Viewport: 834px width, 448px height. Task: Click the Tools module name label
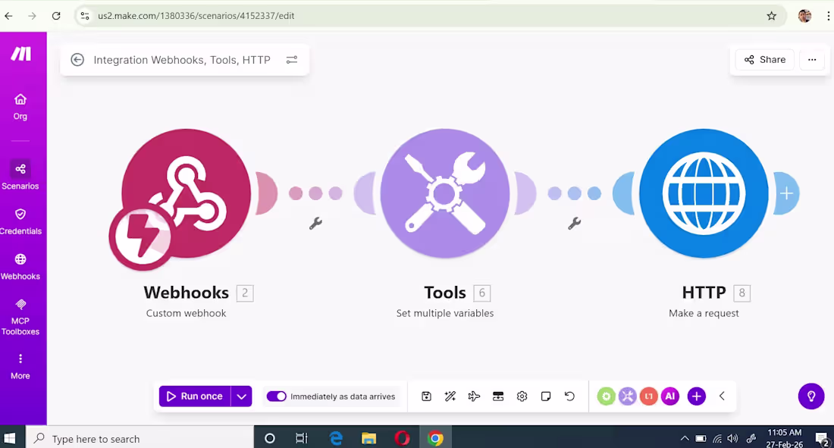coord(444,292)
